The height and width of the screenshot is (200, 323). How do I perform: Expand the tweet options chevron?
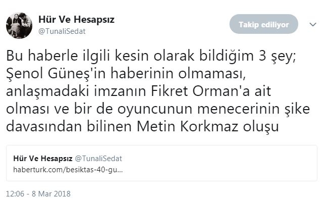[x=313, y=24]
